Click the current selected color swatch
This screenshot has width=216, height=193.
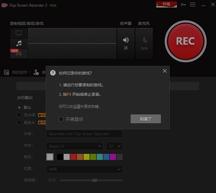[x=50, y=157]
